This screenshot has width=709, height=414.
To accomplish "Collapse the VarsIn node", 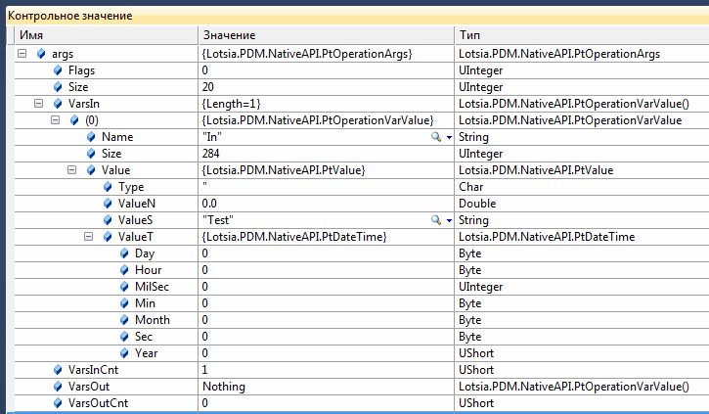I will 39,104.
